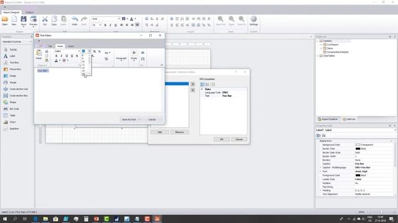Viewport: 398px width, 223px height.
Task: Toggle Underline in Text Editor
Action: click(67, 56)
